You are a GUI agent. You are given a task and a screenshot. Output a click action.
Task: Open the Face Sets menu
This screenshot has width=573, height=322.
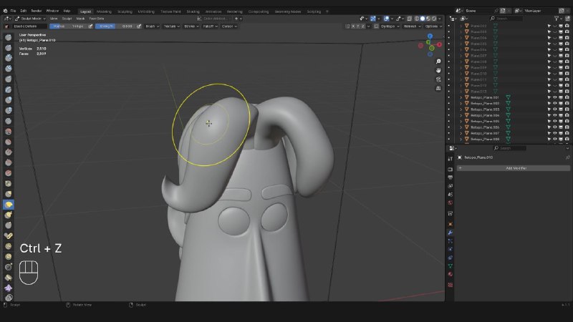tap(97, 19)
